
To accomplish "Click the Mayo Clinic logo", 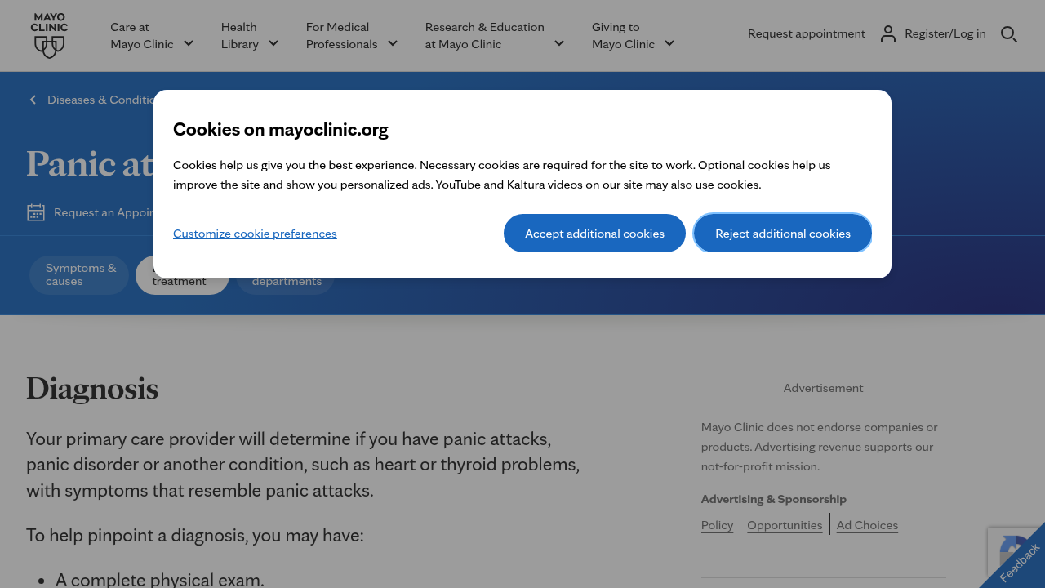I will pos(49,35).
